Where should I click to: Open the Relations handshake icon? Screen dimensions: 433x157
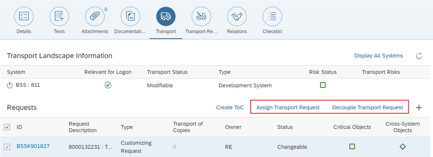[x=237, y=16]
